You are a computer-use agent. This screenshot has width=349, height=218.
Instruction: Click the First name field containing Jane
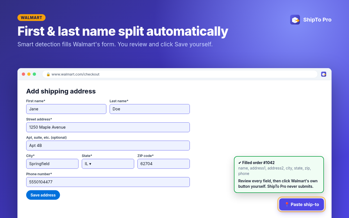click(x=66, y=109)
